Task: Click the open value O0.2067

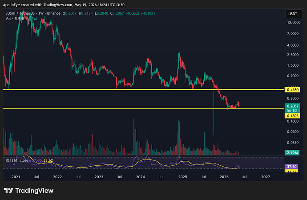Action: [x=69, y=13]
